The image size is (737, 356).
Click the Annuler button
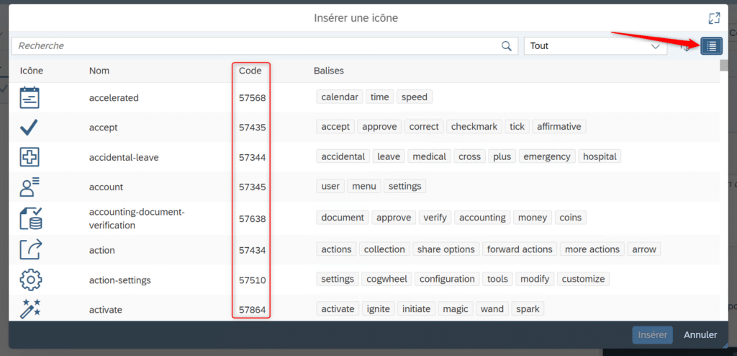[700, 335]
